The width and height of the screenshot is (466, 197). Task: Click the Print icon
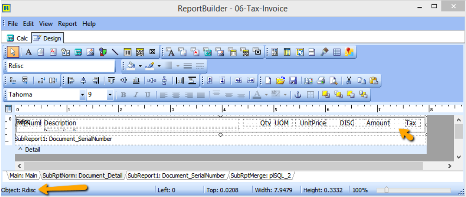click(321, 81)
